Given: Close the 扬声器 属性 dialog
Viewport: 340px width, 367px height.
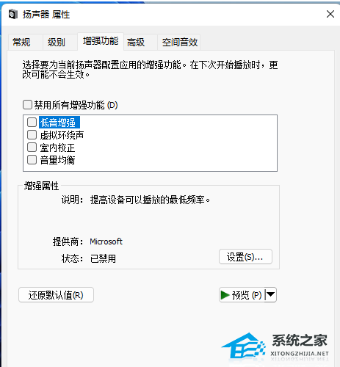Looking at the screenshot, I should 330,14.
